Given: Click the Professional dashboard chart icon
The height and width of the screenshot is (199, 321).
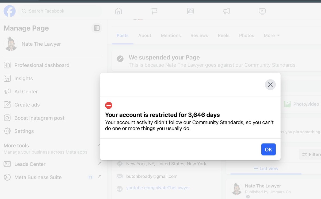Looking at the screenshot, I should click(7, 65).
